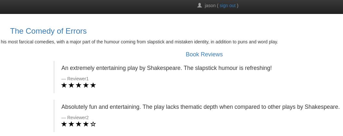This screenshot has height=136, width=343.
Task: Click the second star in Reviewer1's rating
Action: (x=71, y=85)
